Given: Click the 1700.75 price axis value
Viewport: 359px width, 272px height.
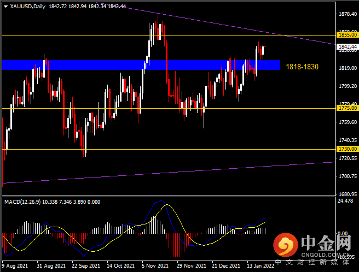Looking at the screenshot, I should pos(348,176).
